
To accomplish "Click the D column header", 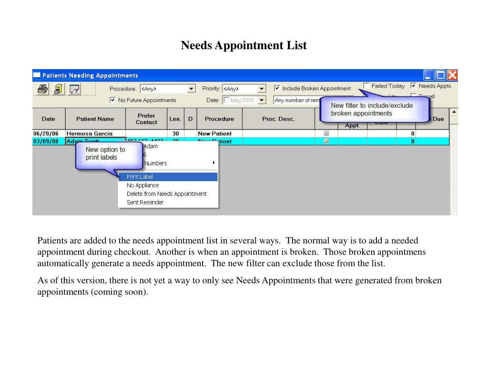I will 191,119.
